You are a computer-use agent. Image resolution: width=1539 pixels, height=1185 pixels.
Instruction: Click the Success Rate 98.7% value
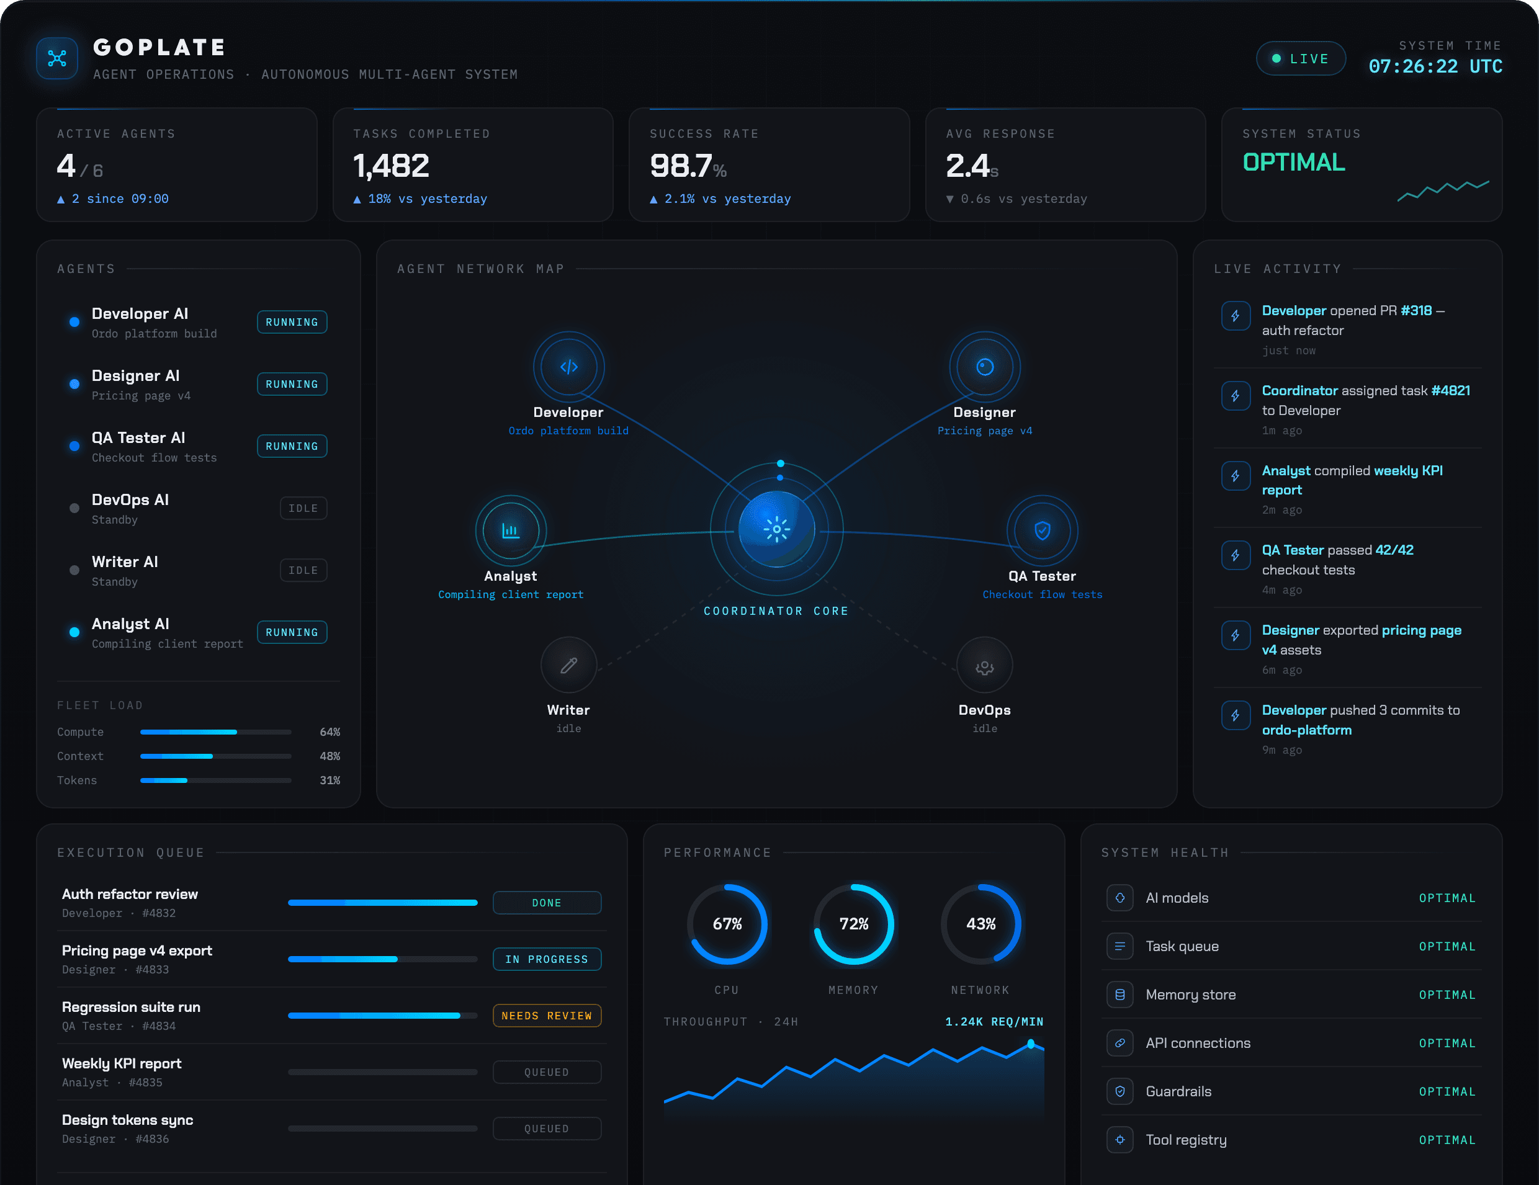coord(688,166)
